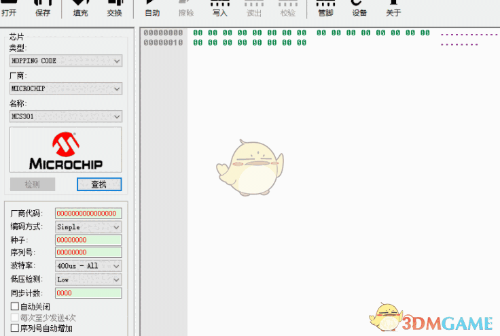Write to chip with 写入 button
Screen dimensions: 500x336
[x=220, y=8]
